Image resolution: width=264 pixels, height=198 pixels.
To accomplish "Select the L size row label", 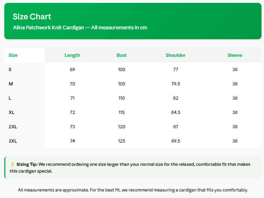I will [10, 98].
